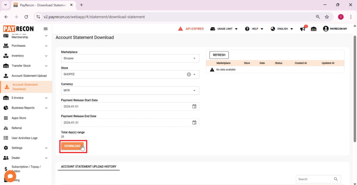The width and height of the screenshot is (357, 185).
Task: Click the Business Reports pie chart icon
Action: click(6, 108)
